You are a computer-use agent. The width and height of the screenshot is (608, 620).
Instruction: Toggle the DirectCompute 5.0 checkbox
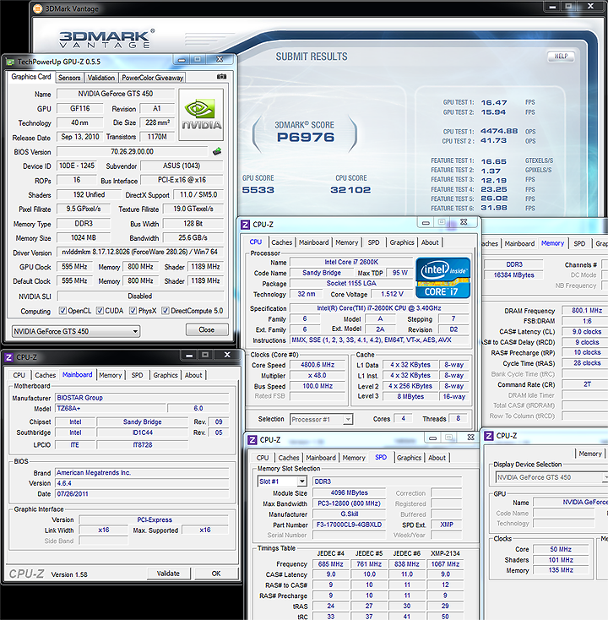[x=166, y=310]
